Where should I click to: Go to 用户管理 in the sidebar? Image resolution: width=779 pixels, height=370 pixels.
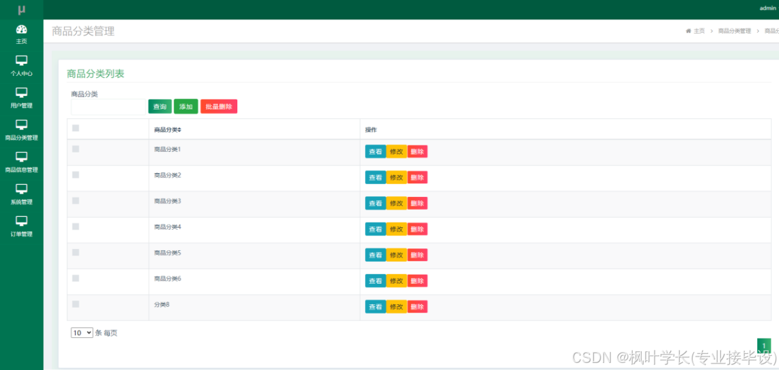click(x=21, y=106)
